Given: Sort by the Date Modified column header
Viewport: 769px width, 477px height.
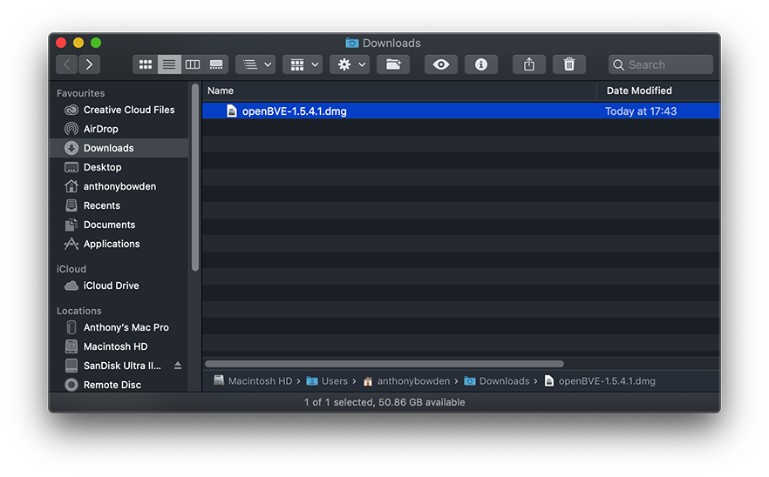Looking at the screenshot, I should click(658, 91).
